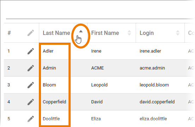Toggle sort arrows on Login column
This screenshot has height=127, width=195.
pos(178,33)
